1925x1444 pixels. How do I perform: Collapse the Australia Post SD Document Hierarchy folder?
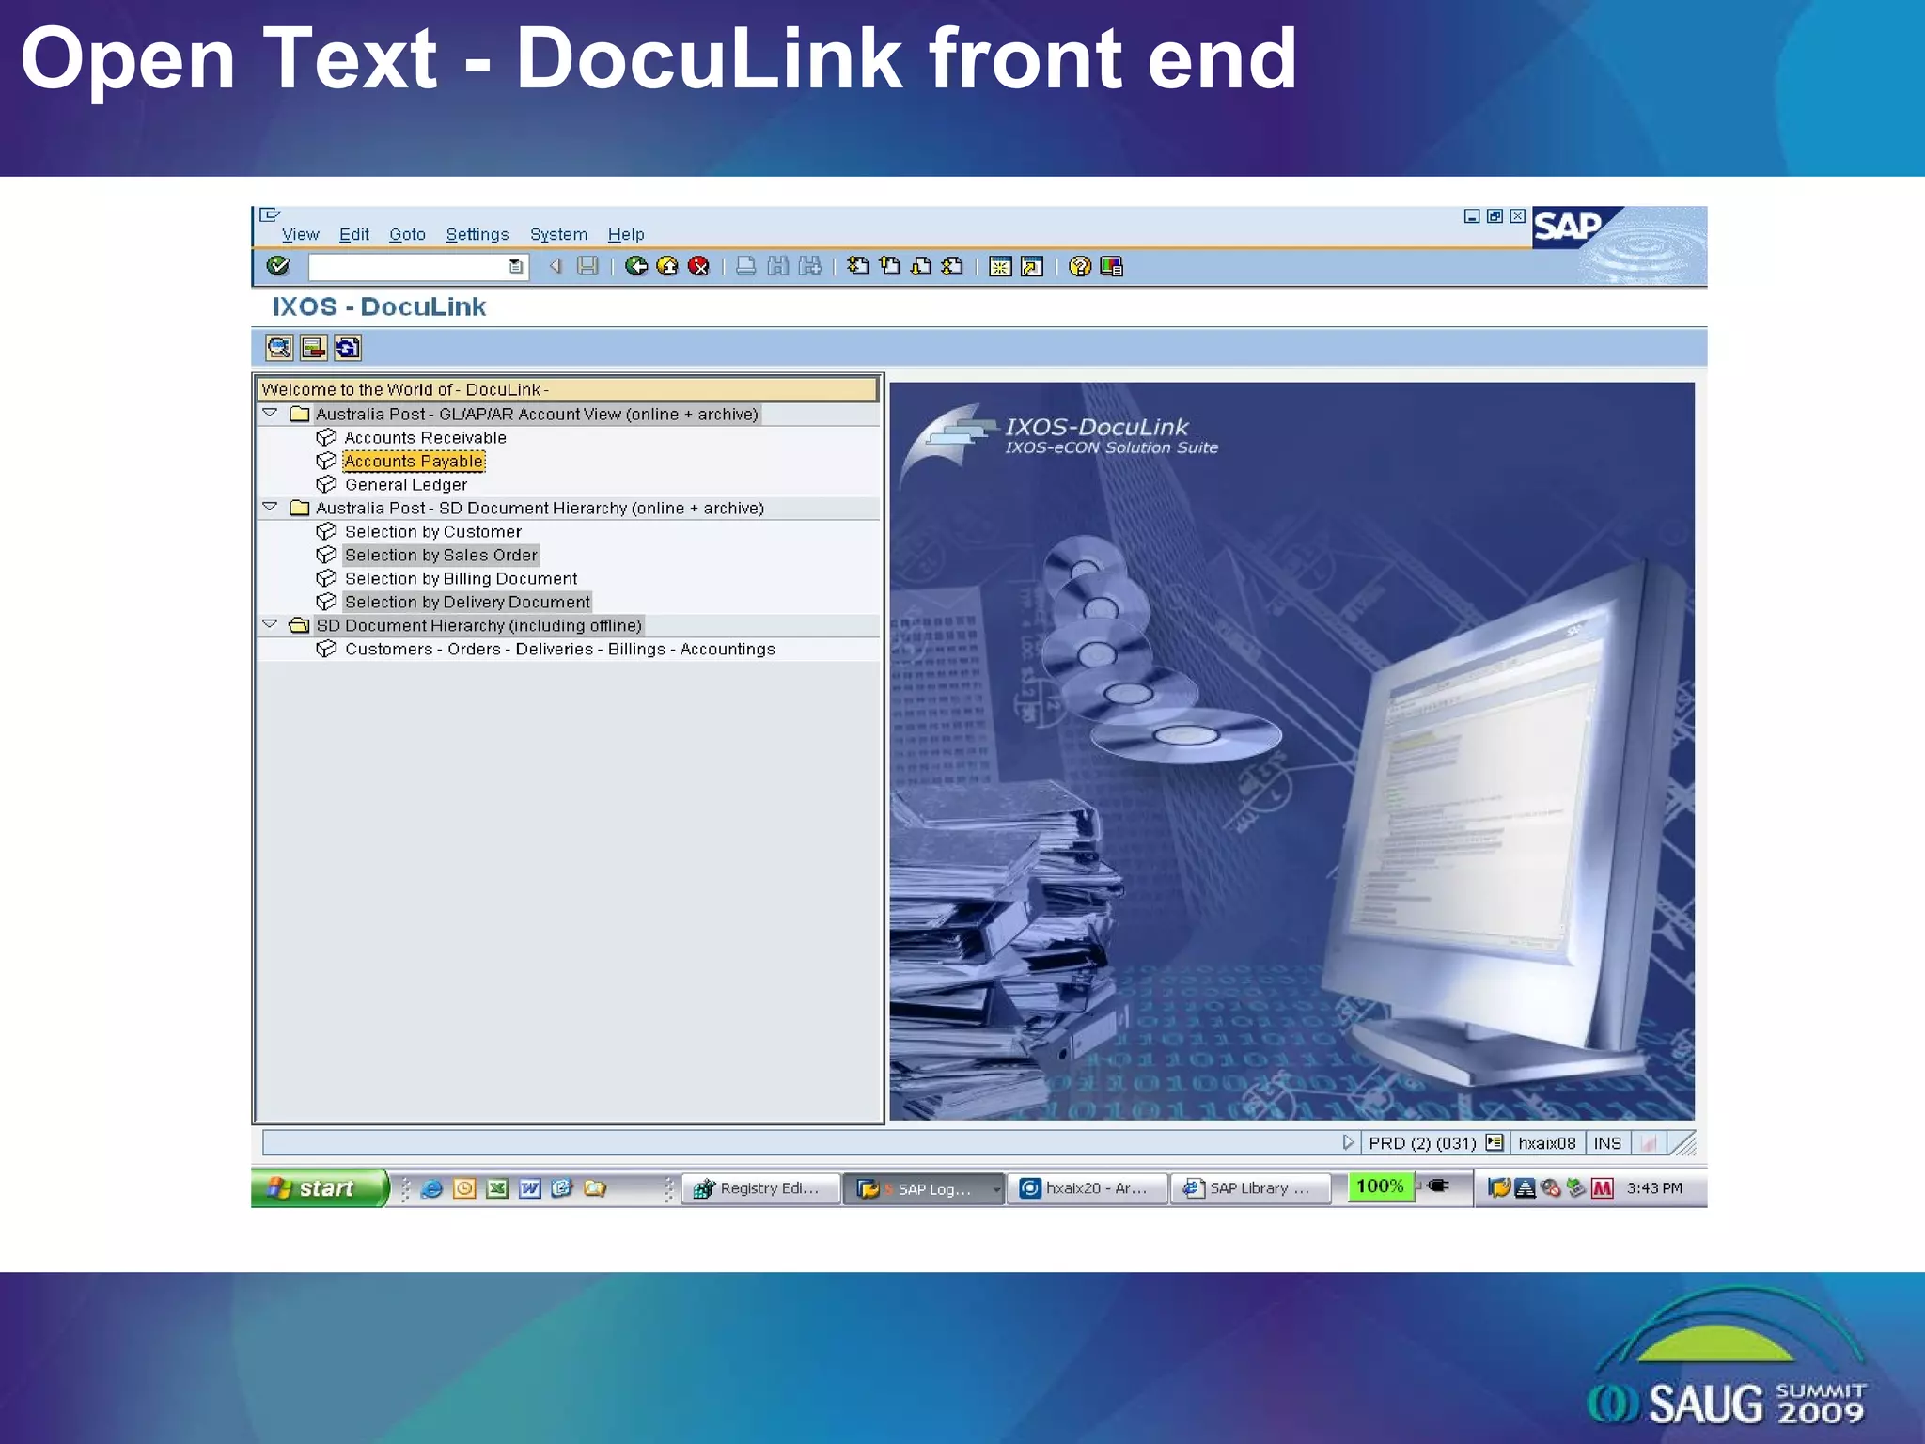tap(270, 508)
